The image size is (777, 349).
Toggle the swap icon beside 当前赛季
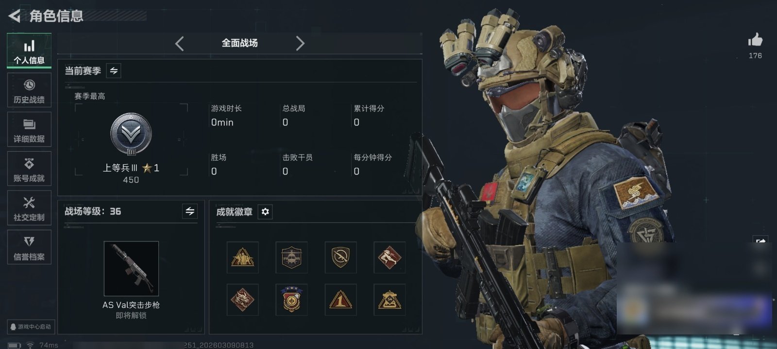coord(114,71)
